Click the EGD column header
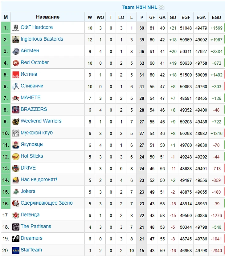Image resolution: width=225 pixels, height=257 pixels. click(216, 17)
